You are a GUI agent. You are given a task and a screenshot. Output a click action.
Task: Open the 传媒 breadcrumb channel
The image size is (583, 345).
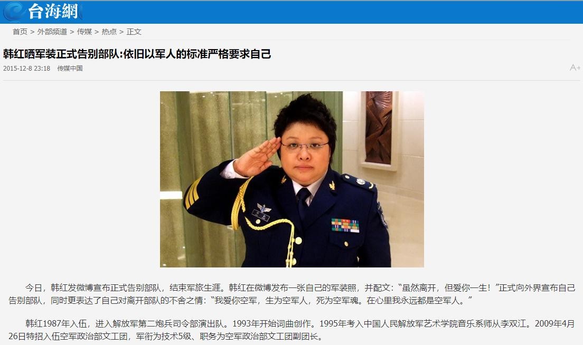(84, 32)
